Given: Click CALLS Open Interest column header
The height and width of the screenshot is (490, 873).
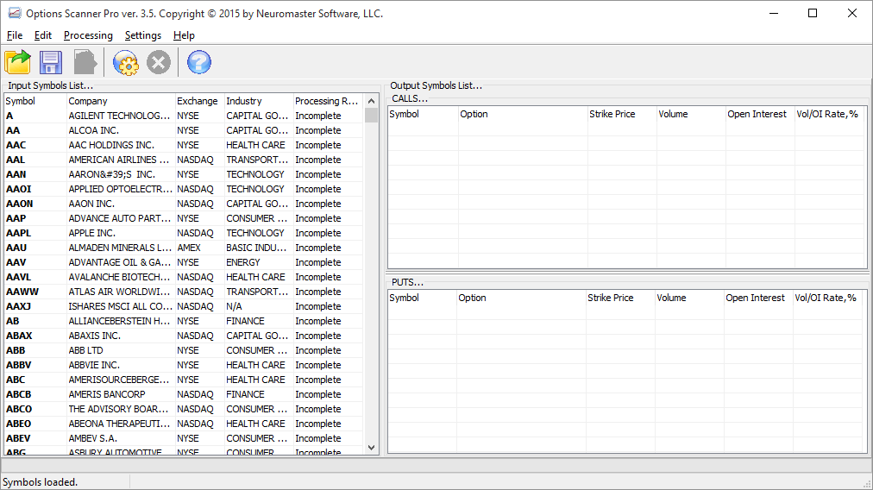Looking at the screenshot, I should pyautogui.click(x=760, y=114).
